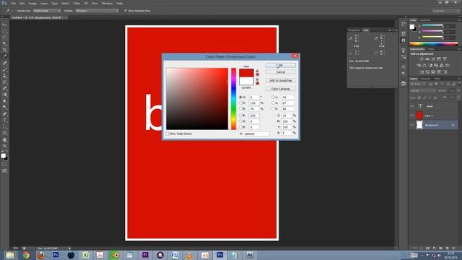The height and width of the screenshot is (260, 462).
Task: Click the out-of-gamut warning triangle icon
Action: point(257,71)
